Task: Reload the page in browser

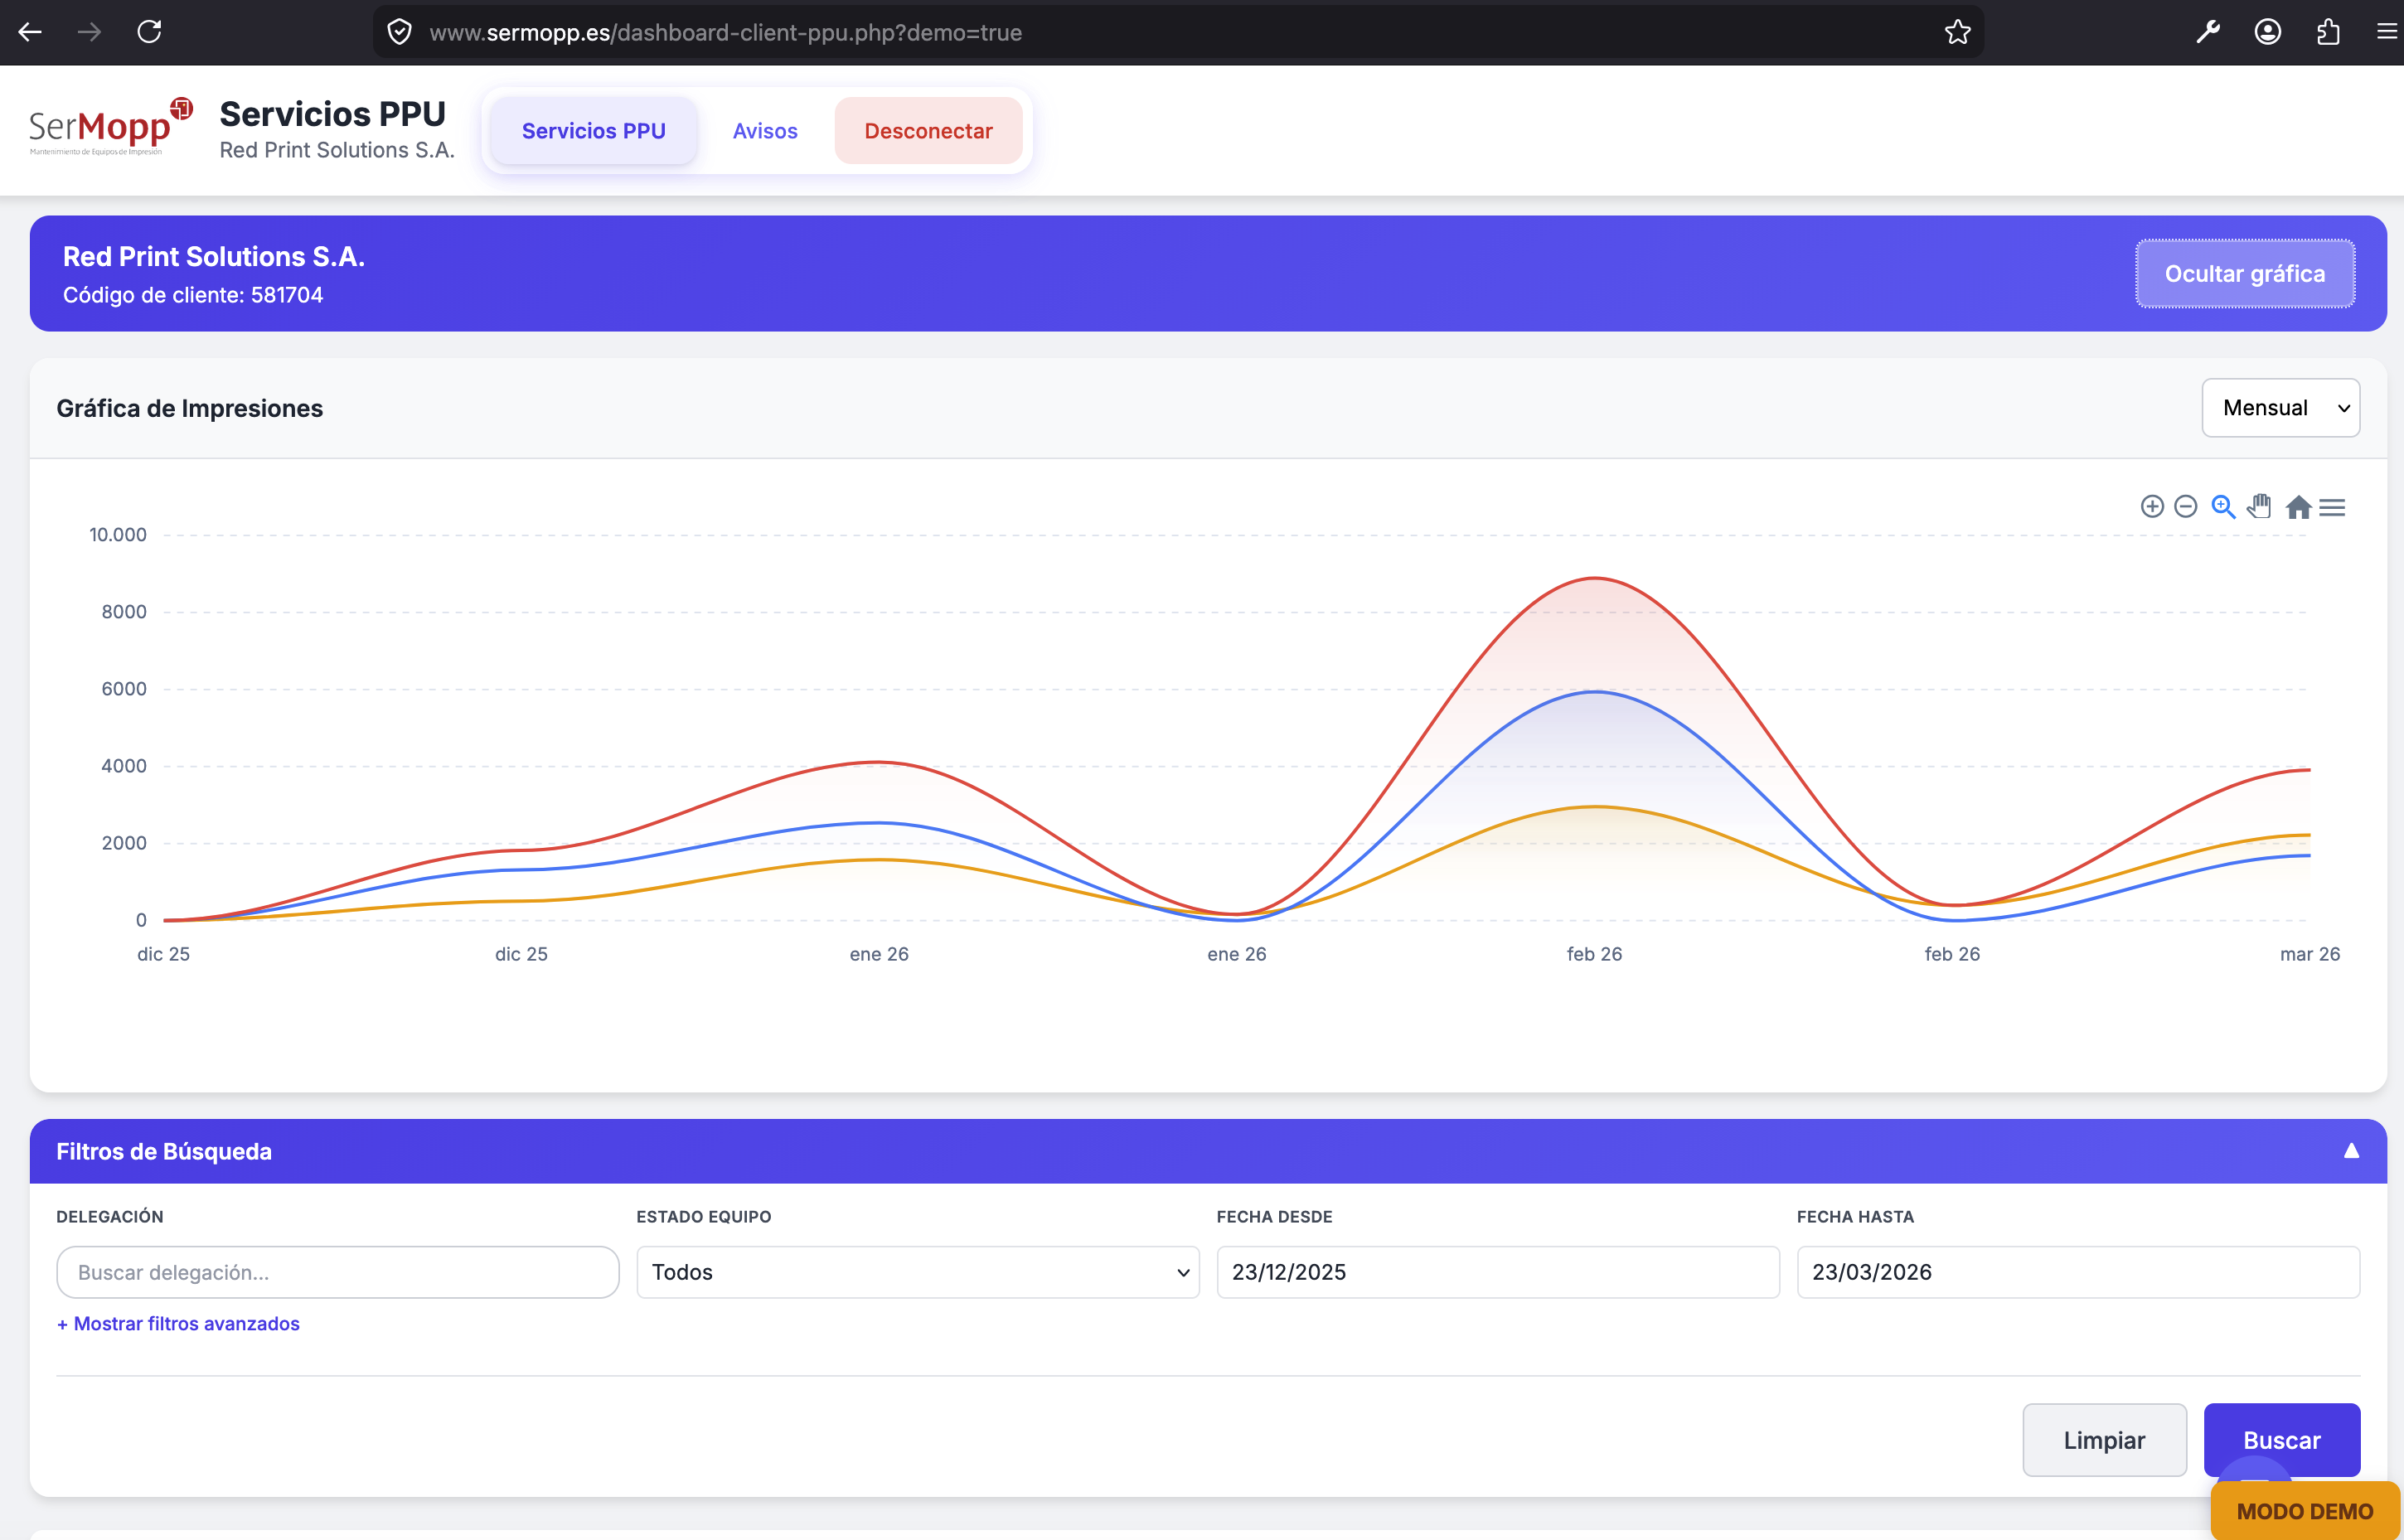Action: (x=150, y=32)
